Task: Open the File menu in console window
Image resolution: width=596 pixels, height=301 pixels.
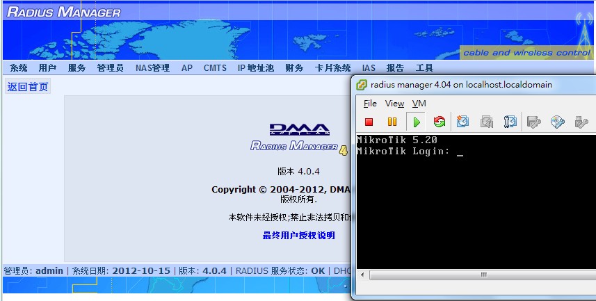Action: (370, 104)
